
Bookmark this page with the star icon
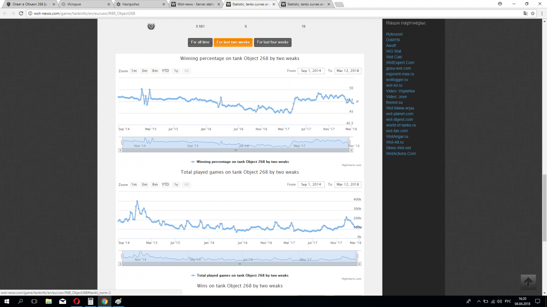click(x=532, y=14)
